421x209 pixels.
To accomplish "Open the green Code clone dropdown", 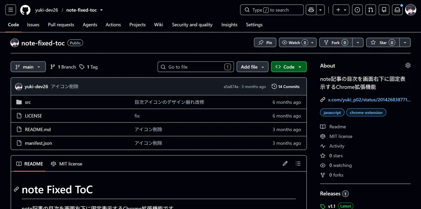I will click(x=289, y=67).
